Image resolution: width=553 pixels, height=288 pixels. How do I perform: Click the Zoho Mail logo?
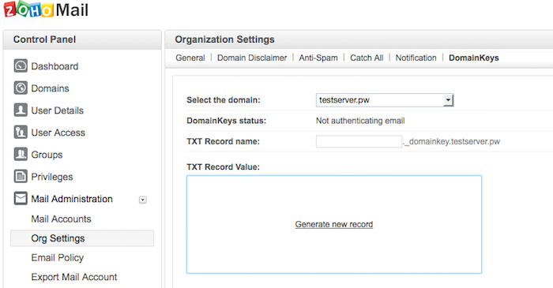pyautogui.click(x=46, y=9)
